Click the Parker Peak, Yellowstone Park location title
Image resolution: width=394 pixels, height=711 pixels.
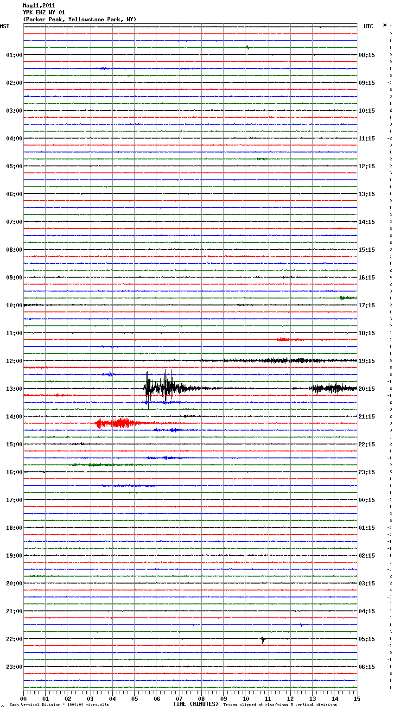pyautogui.click(x=80, y=19)
